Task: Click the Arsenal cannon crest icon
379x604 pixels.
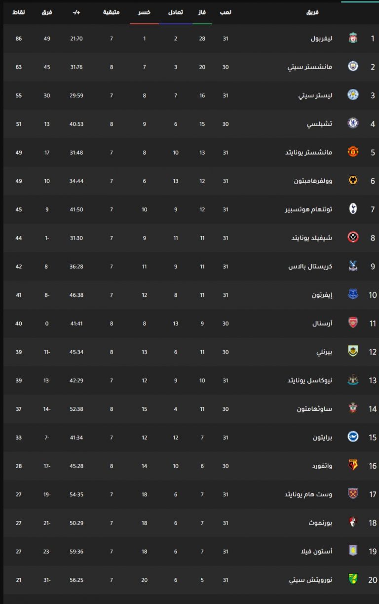Action: tap(353, 323)
